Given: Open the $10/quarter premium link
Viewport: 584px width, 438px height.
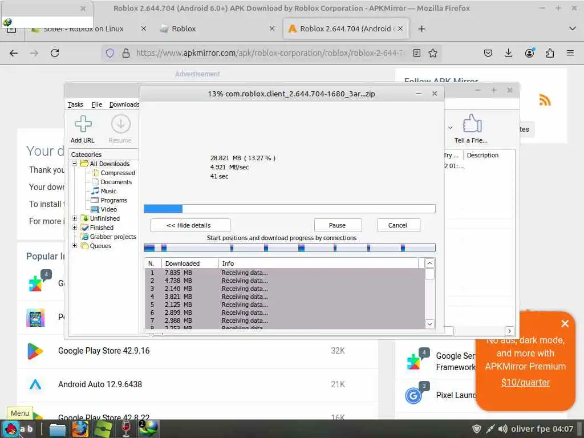Looking at the screenshot, I should [525, 383].
